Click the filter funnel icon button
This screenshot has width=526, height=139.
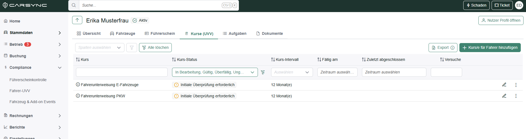pyautogui.click(x=132, y=47)
